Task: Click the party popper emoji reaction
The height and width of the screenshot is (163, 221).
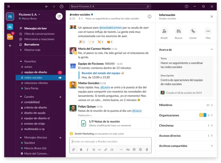Action: [81, 42]
